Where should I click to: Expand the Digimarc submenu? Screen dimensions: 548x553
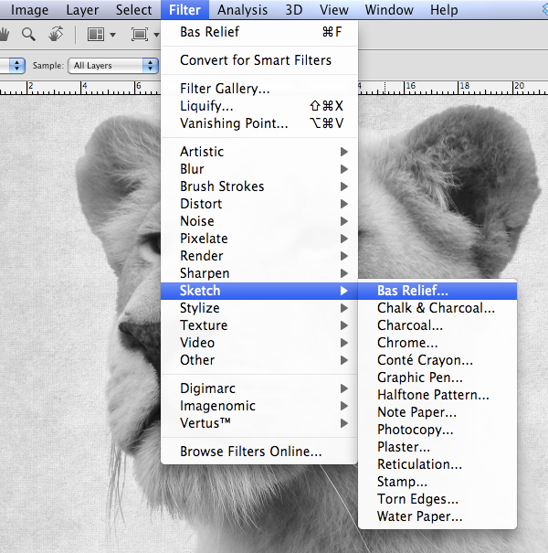[259, 388]
